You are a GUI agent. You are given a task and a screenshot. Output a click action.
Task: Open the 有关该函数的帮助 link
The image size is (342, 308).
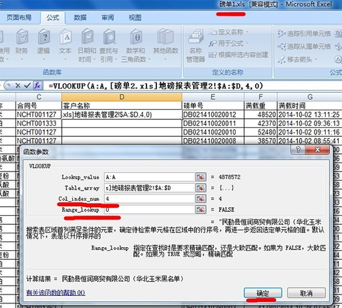[x=55, y=292]
